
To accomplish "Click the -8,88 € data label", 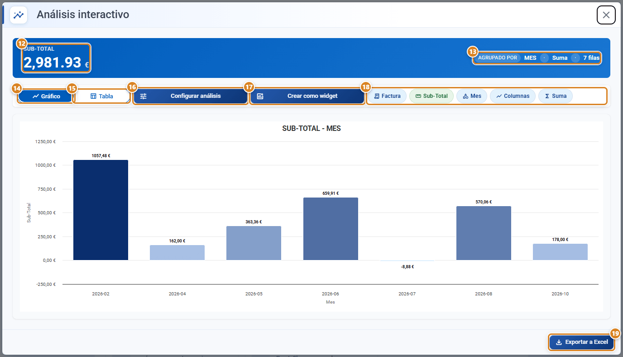I will [x=407, y=267].
